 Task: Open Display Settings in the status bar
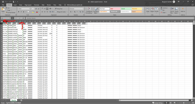[x=157, y=103]
